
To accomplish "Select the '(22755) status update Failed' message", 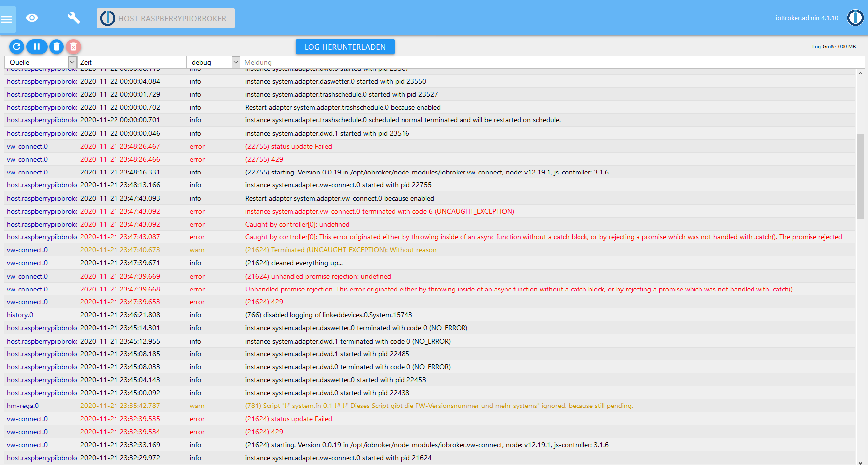I will coord(289,146).
